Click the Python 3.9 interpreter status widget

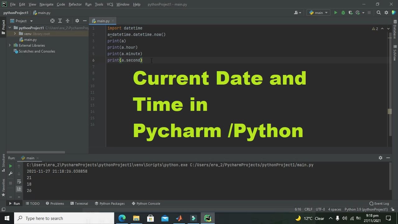(x=366, y=209)
